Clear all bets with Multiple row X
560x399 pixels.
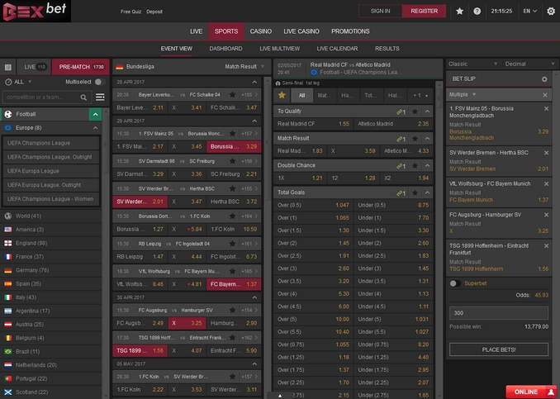[545, 95]
